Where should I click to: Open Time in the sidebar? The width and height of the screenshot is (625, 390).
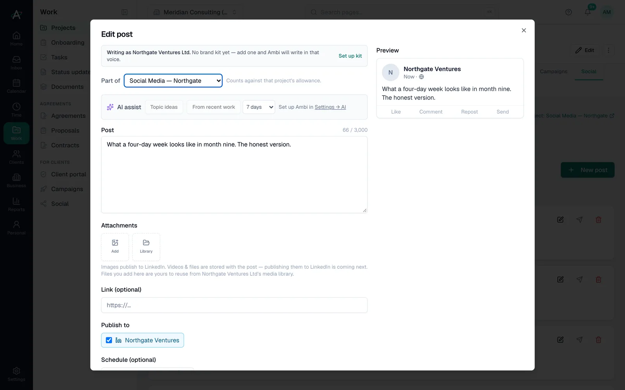tap(16, 110)
